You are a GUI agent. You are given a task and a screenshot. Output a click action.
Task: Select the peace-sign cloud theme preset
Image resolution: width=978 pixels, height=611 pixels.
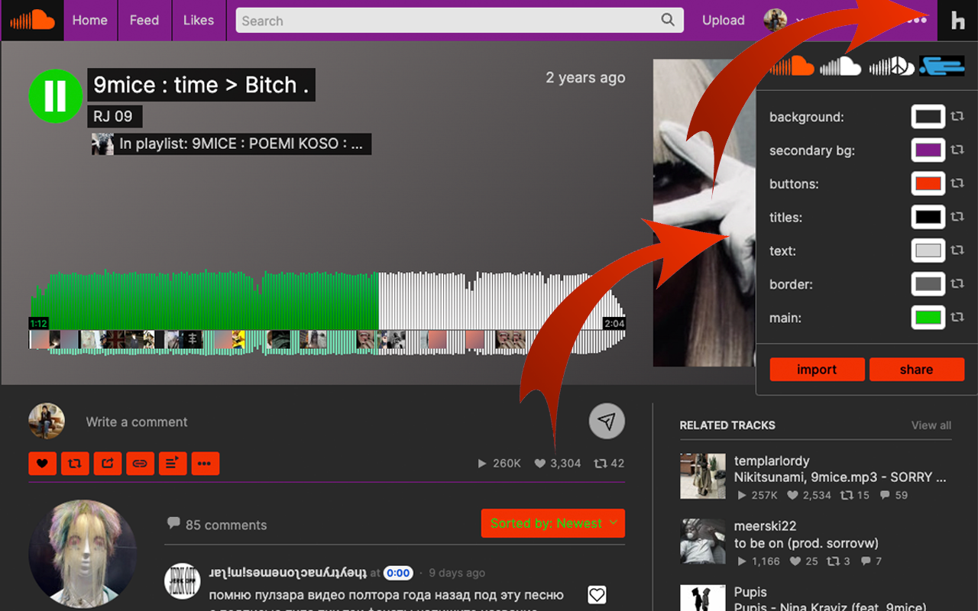pyautogui.click(x=892, y=66)
